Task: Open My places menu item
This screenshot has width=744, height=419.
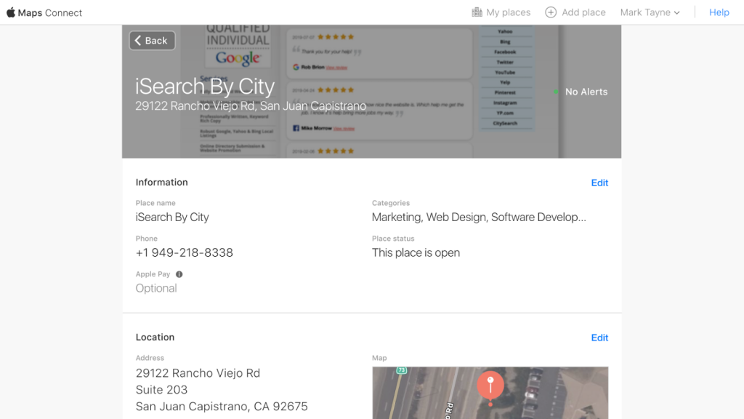Action: click(x=501, y=12)
